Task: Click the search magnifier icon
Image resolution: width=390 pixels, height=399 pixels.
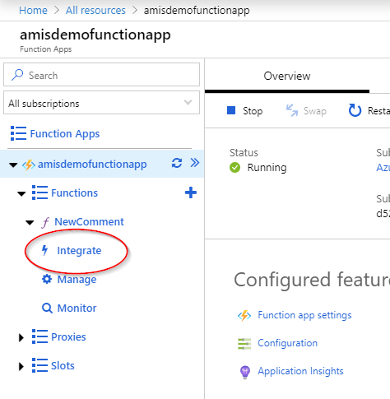Action: pos(17,75)
